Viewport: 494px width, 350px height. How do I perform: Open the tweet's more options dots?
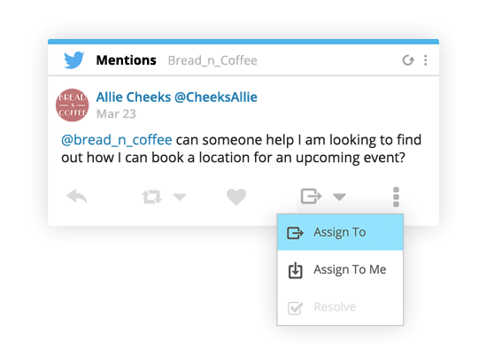[396, 197]
